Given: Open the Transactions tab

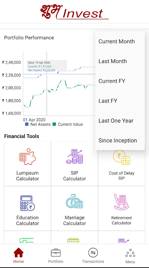Looking at the screenshot, I should [x=93, y=256].
